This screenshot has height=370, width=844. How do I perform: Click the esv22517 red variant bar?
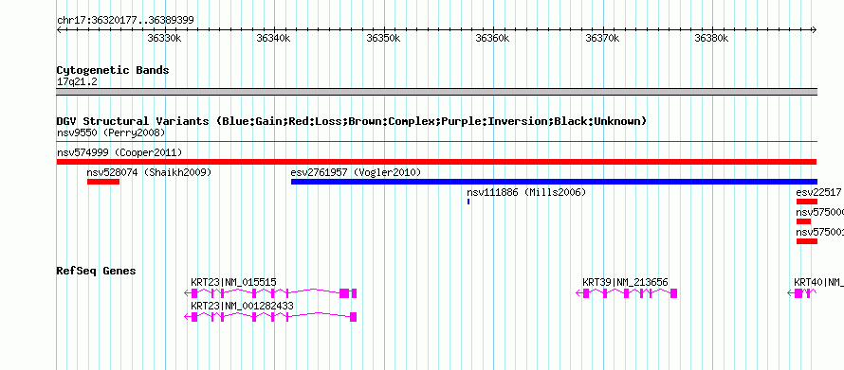(807, 202)
